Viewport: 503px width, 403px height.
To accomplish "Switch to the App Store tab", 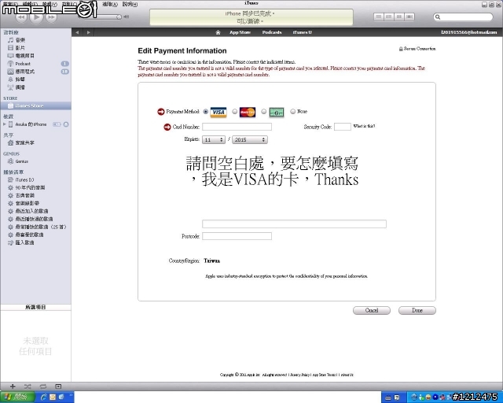I will (240, 32).
